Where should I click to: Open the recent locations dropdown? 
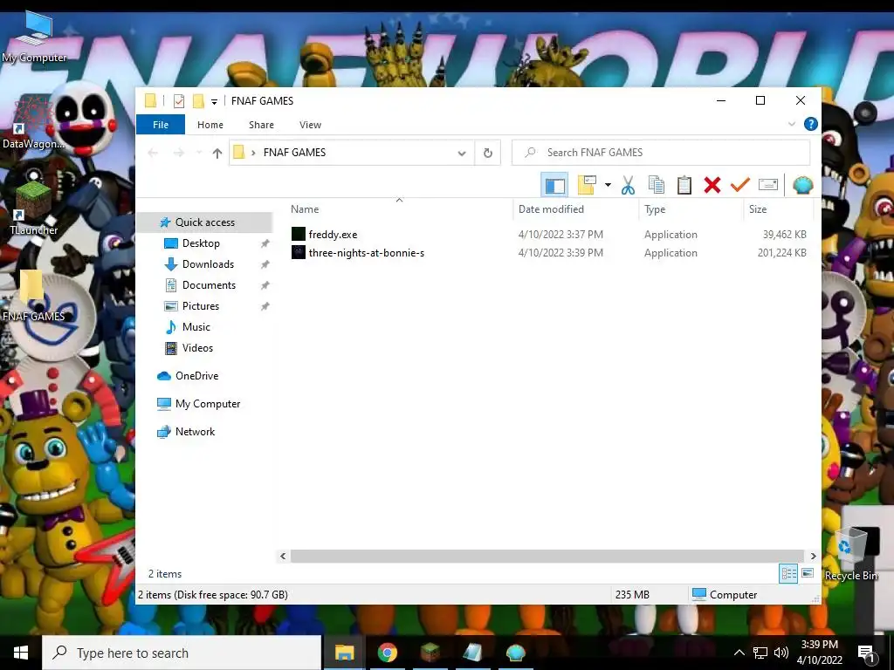[x=198, y=153]
